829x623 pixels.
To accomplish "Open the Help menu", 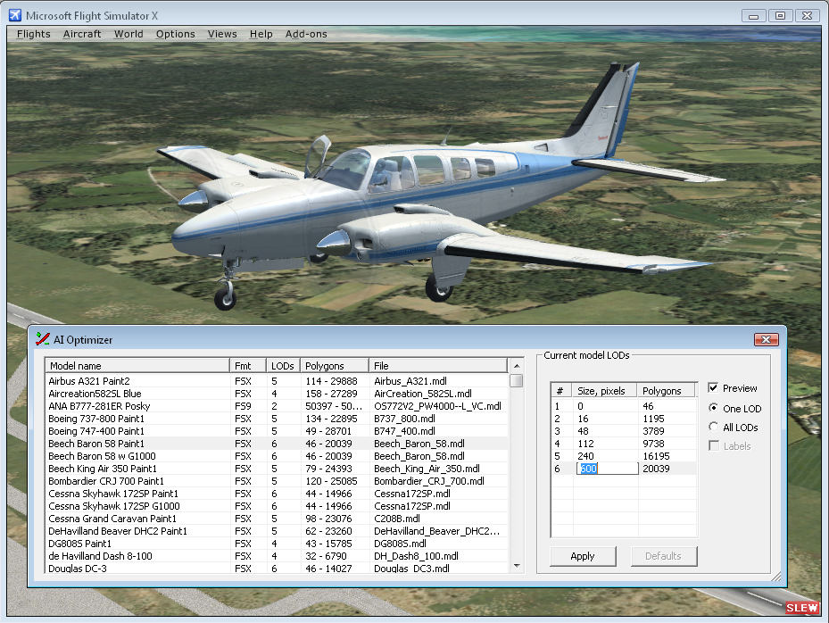I will 261,34.
